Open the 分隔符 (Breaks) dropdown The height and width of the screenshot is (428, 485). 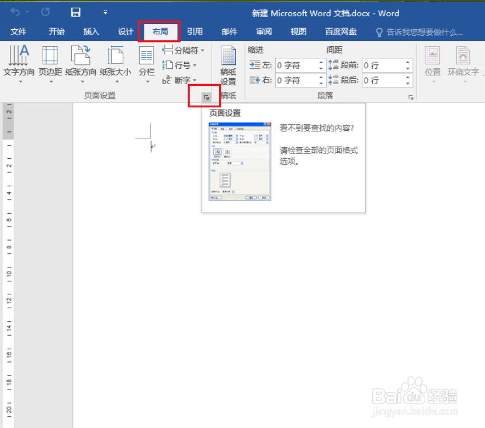[182, 50]
